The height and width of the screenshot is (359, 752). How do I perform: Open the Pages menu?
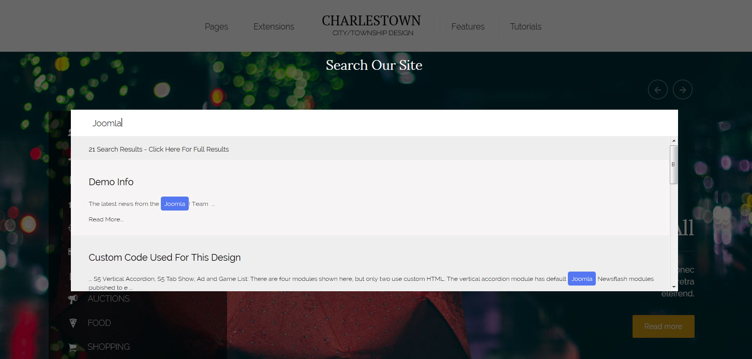pos(216,26)
